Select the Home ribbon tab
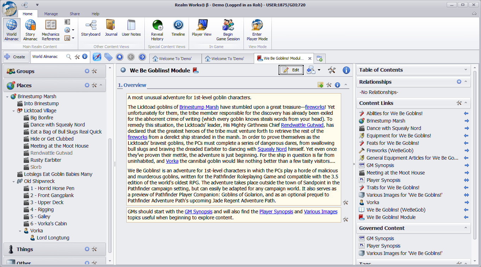This screenshot has width=481, height=267. coord(28,14)
